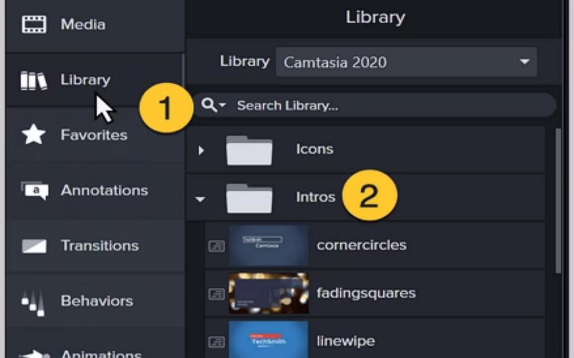Click the Behaviors icon
Viewport: 574px width, 358px height.
pos(33,303)
